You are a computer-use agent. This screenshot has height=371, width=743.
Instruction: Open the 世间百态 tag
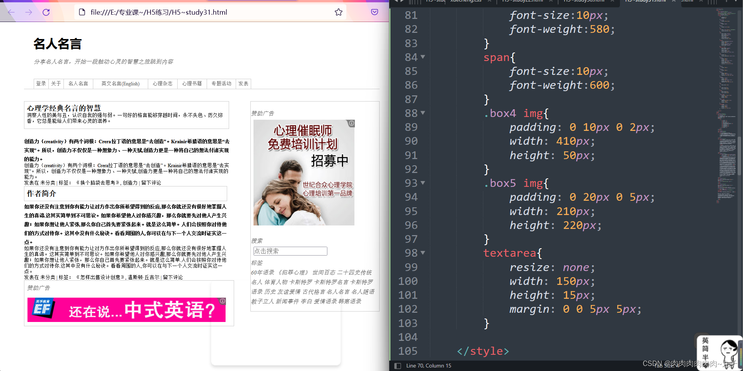(x=324, y=273)
